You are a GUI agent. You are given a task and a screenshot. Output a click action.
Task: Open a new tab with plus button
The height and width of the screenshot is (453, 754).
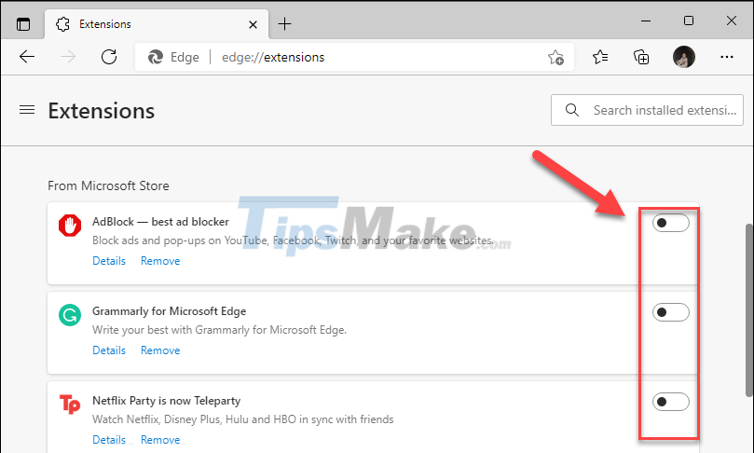284,23
